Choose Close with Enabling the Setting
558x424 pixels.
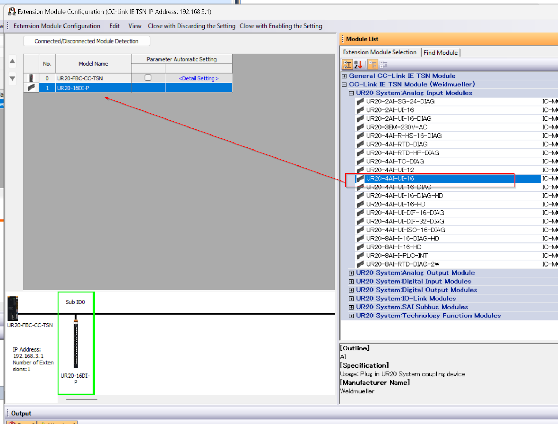[x=281, y=26]
